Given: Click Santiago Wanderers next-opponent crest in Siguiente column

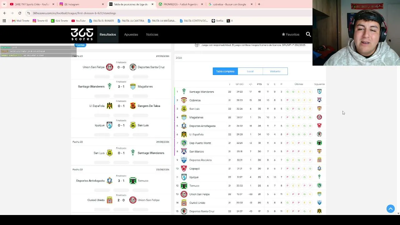Looking at the screenshot, I should 319,92.
